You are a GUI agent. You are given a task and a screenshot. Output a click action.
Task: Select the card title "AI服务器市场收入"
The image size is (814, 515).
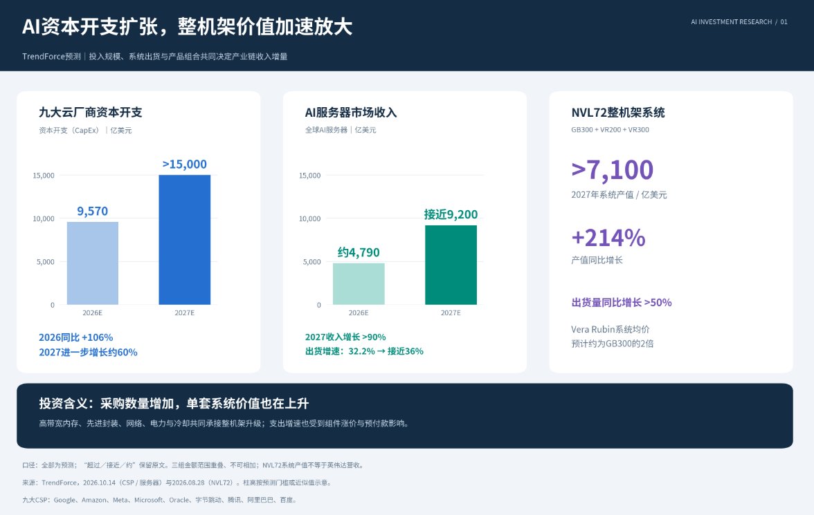(x=351, y=113)
